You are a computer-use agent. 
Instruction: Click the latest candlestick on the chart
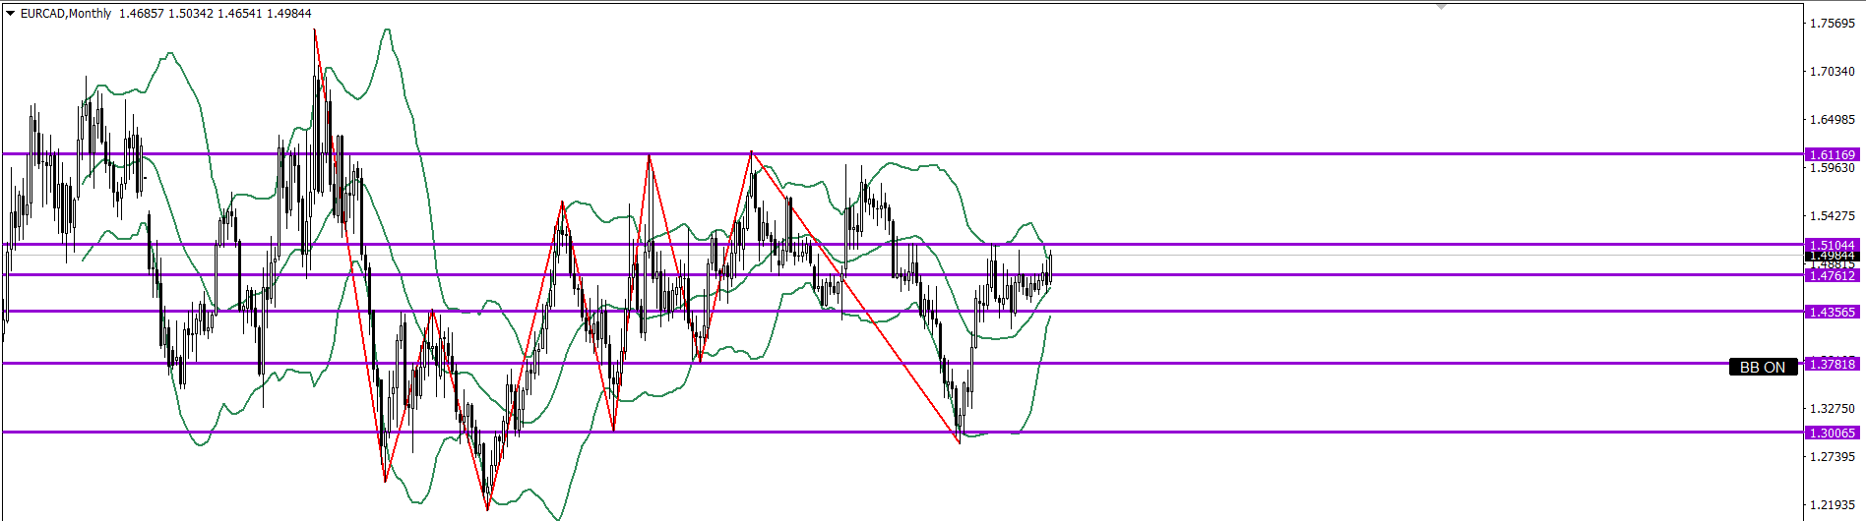point(1050,267)
